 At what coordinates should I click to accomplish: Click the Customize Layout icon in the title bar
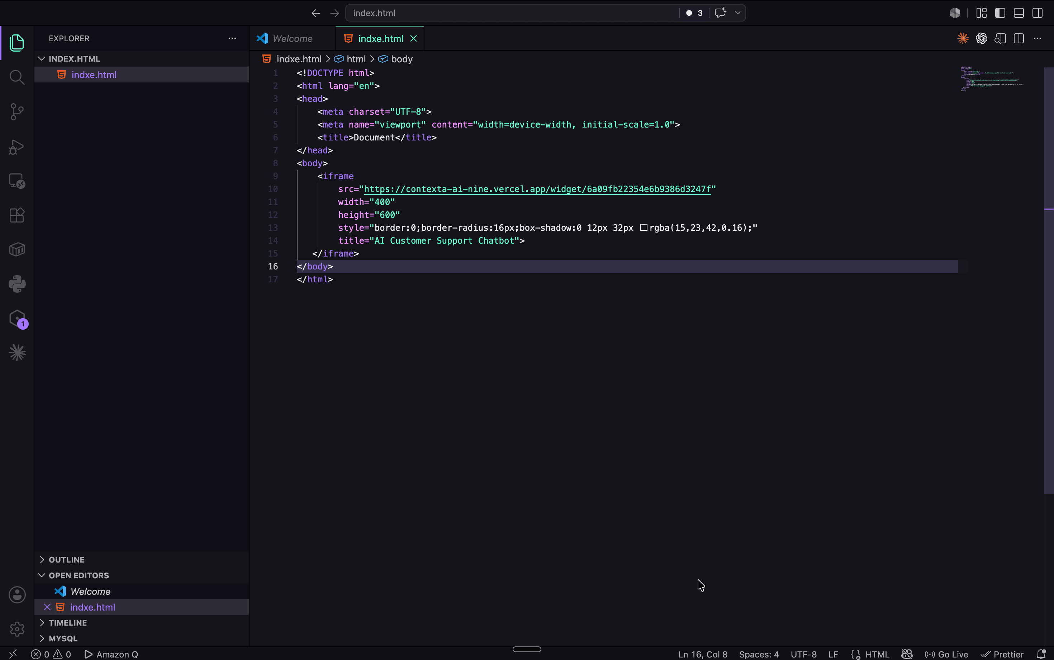click(982, 13)
